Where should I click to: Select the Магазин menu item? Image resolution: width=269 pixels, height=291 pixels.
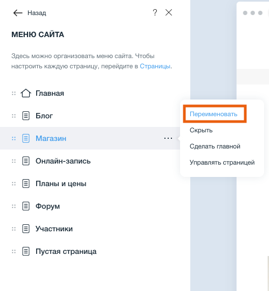(90, 138)
